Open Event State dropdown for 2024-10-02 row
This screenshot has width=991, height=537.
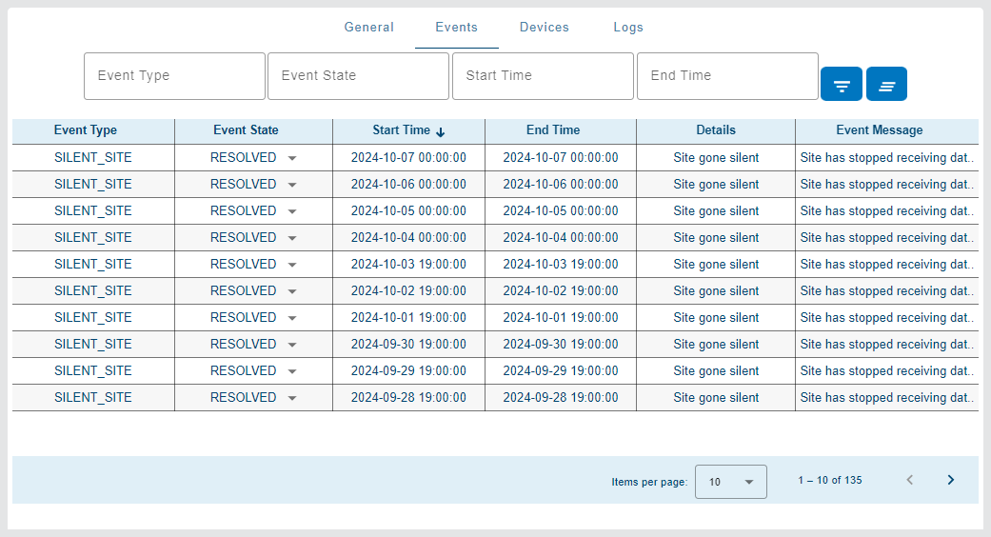pos(292,291)
